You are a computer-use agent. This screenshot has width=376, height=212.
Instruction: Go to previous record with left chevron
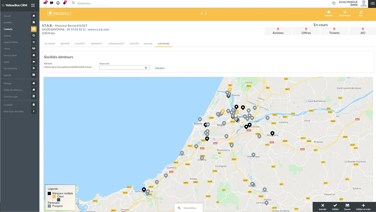click(202, 14)
